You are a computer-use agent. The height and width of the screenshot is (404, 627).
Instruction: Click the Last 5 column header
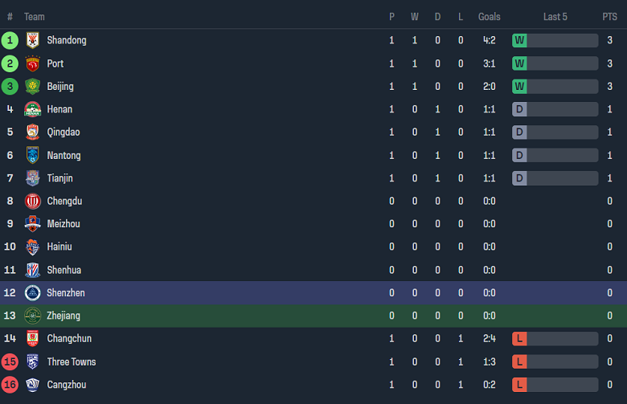click(x=555, y=17)
